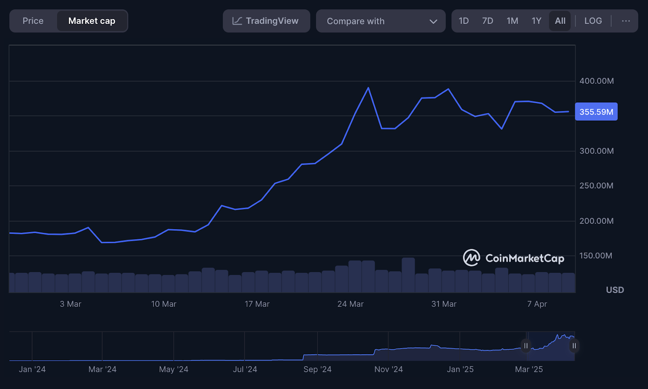Set time range to 7D
648x389 pixels.
[488, 21]
